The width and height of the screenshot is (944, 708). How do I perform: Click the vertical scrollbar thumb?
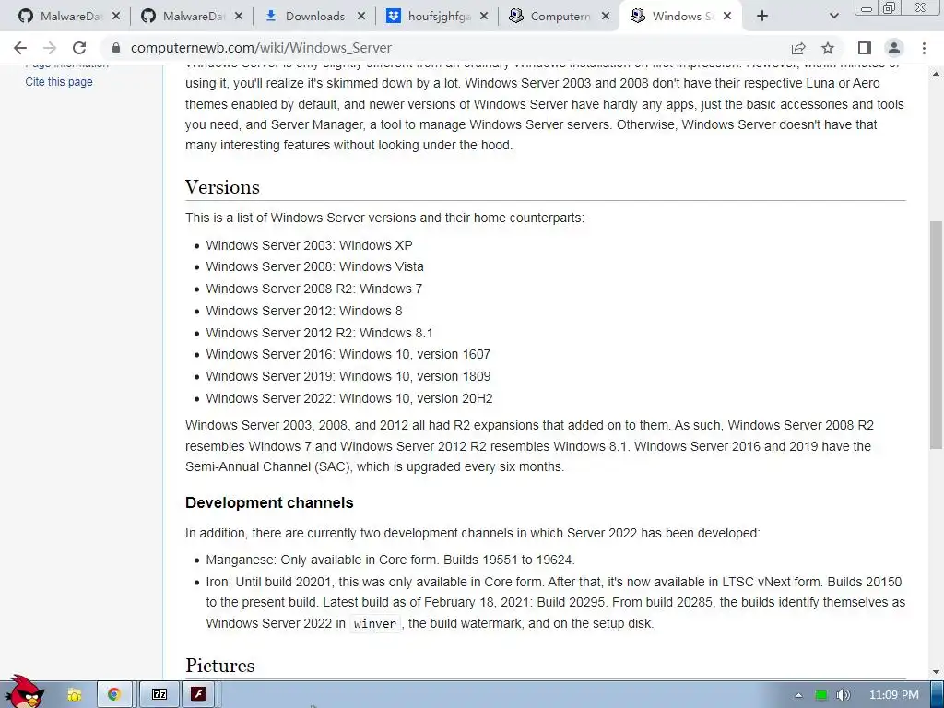click(937, 335)
